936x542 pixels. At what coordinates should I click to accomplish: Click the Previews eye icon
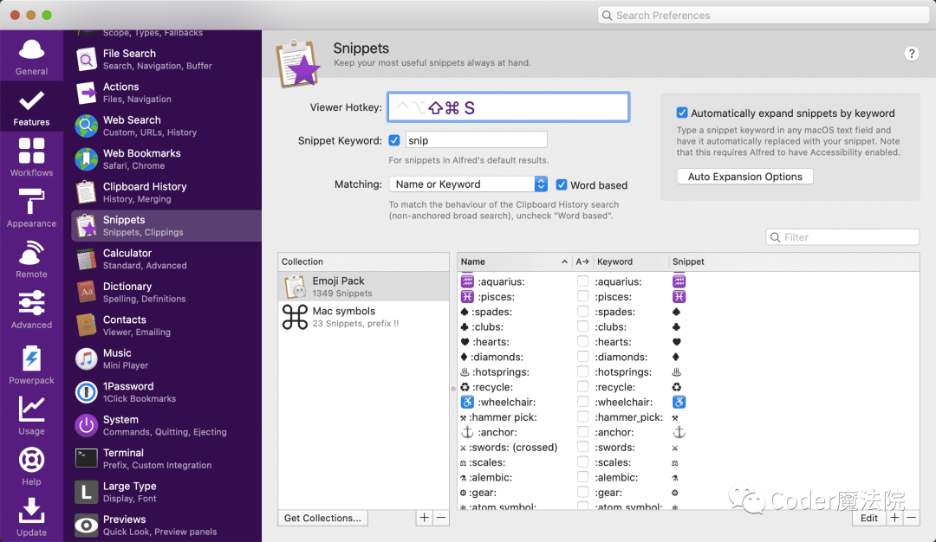point(87,526)
